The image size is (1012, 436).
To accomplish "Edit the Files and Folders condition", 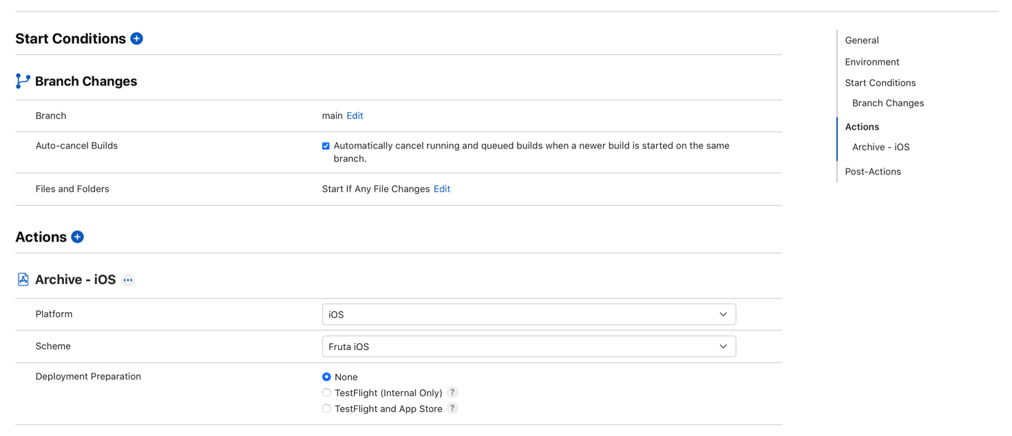I will pos(441,188).
